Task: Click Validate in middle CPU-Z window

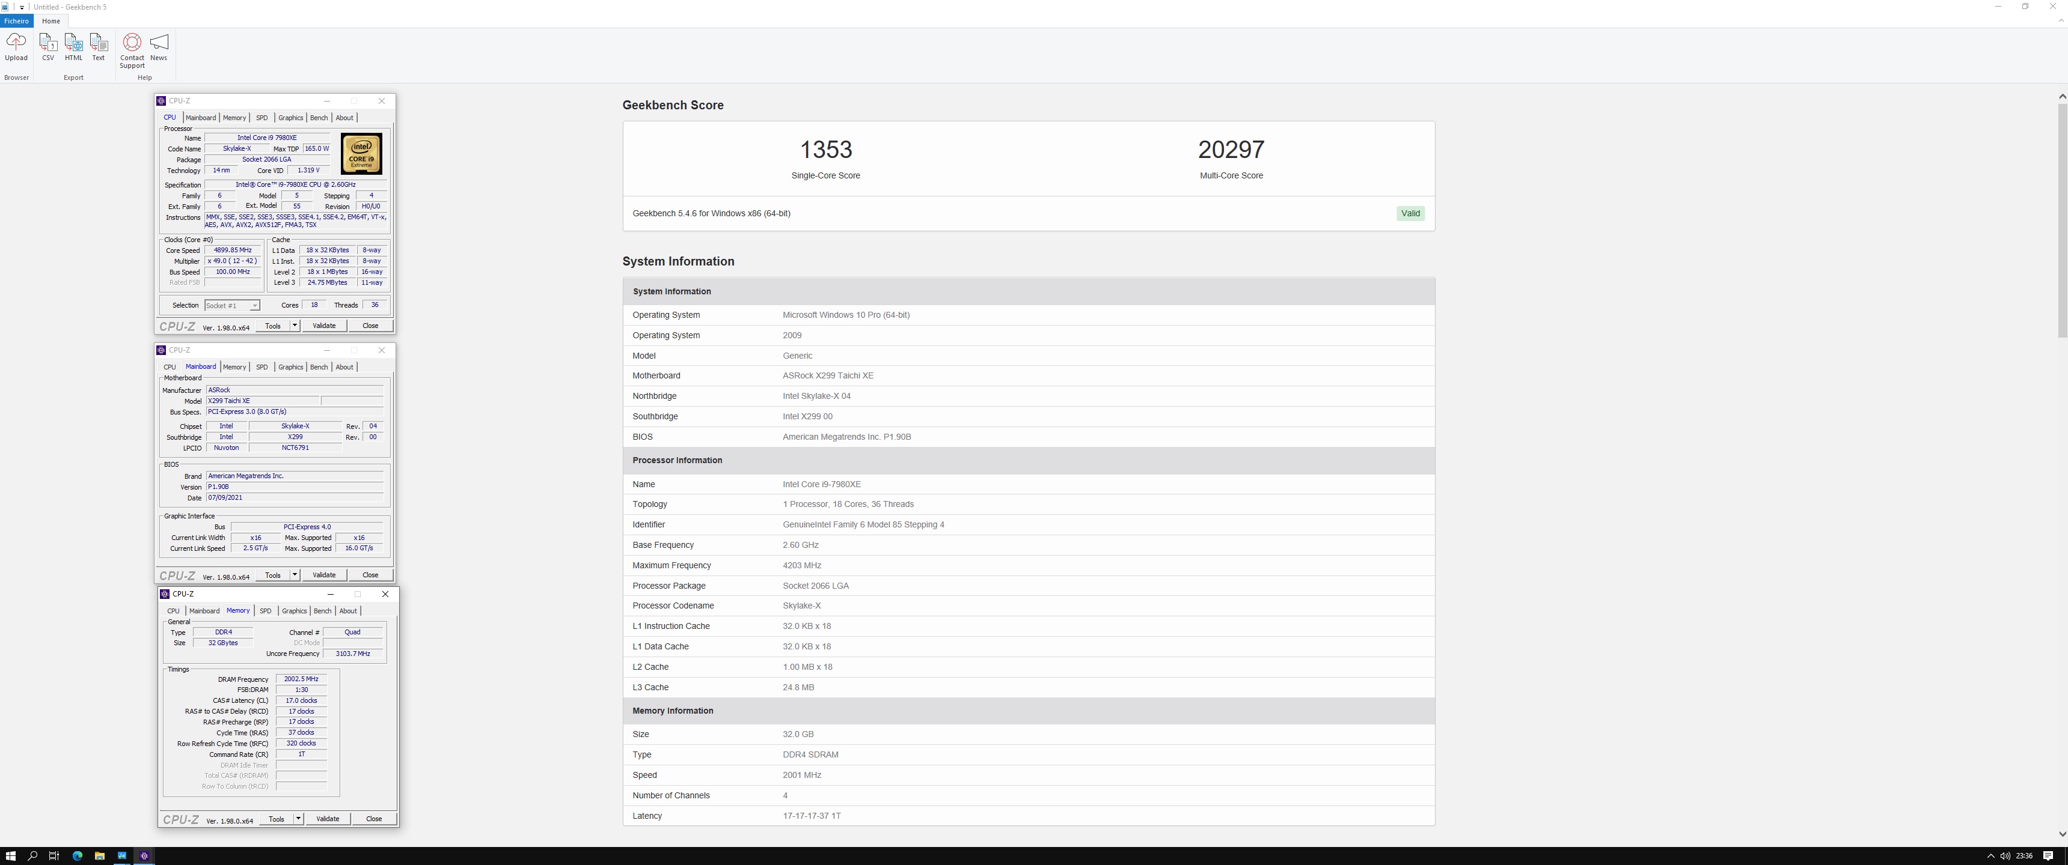Action: point(325,574)
